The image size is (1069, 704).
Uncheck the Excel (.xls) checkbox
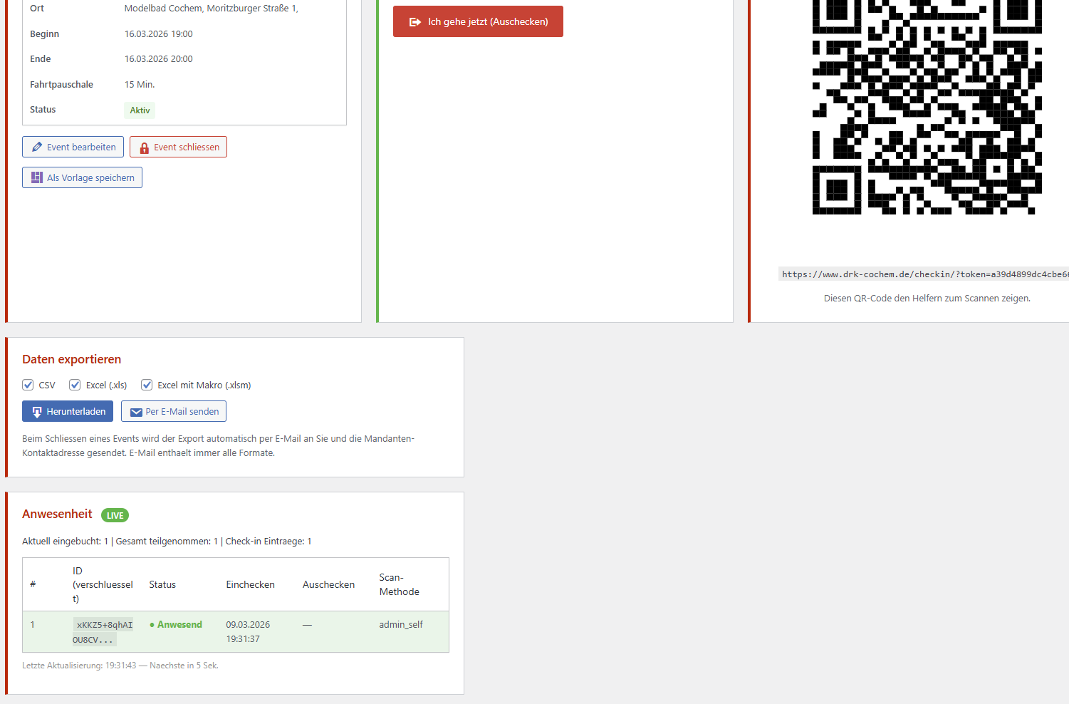pyautogui.click(x=75, y=385)
